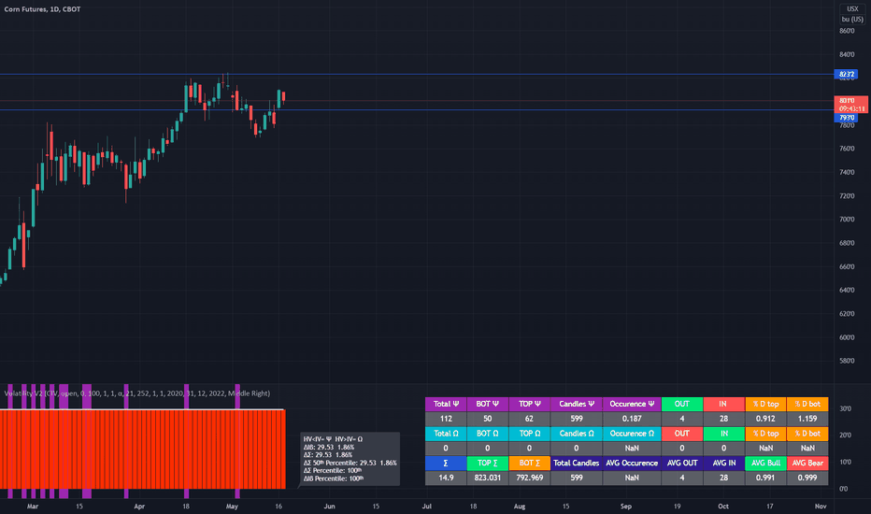Click the Occurence Ω header cell
This screenshot has height=514, width=871.
[632, 434]
